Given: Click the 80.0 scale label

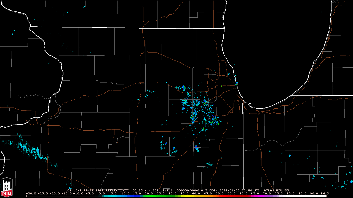Looking at the screenshot, I should [x=291, y=193].
